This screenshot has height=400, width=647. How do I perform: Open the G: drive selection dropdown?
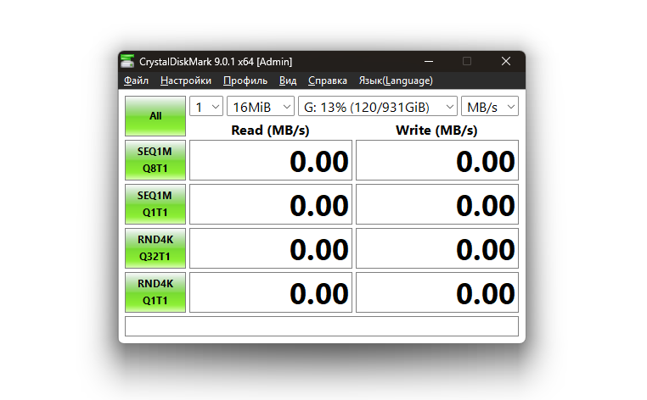click(377, 108)
